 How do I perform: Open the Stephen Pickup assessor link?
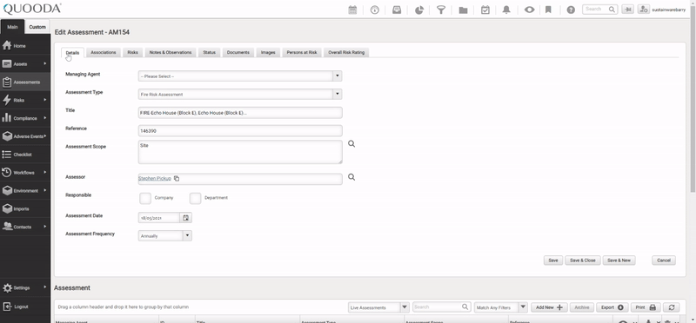(x=155, y=179)
